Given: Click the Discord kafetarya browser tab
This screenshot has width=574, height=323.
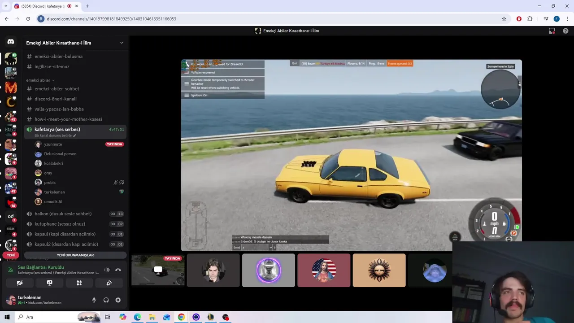Looking at the screenshot, I should pyautogui.click(x=46, y=6).
